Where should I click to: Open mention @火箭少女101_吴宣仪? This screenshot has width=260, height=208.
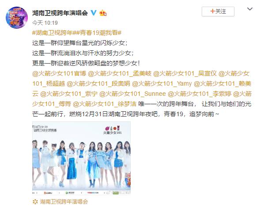coord(185,73)
